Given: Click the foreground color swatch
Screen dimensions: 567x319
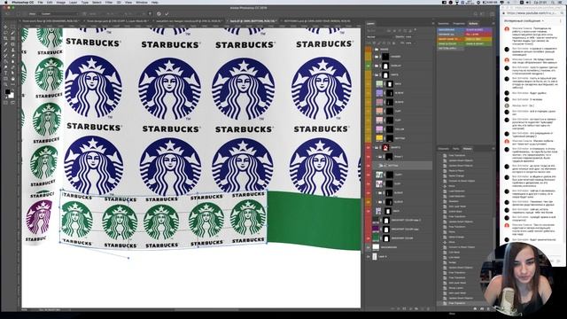Looking at the screenshot, I should coord(7,92).
